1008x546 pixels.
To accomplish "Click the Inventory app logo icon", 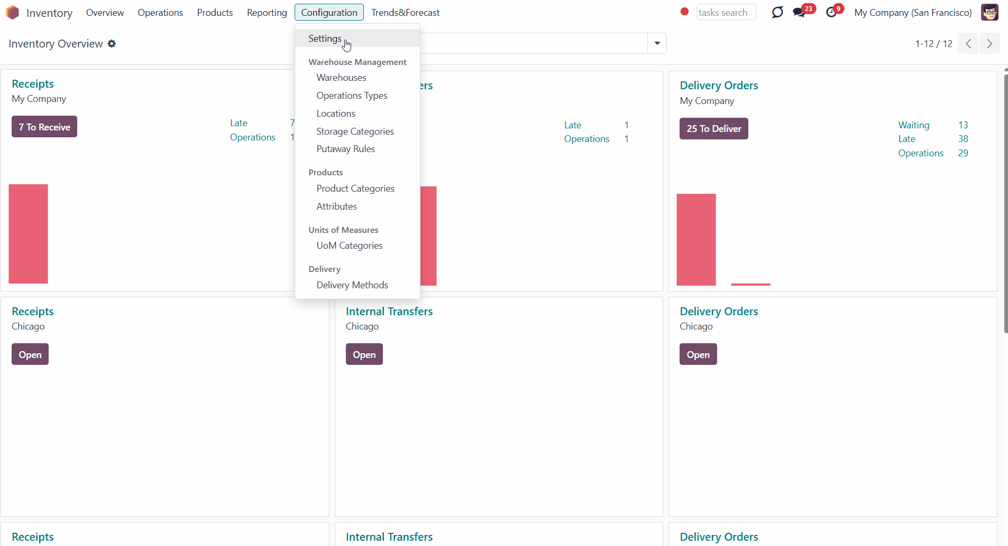I will [13, 12].
